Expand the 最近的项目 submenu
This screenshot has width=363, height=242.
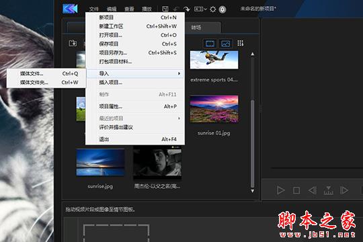coord(135,118)
